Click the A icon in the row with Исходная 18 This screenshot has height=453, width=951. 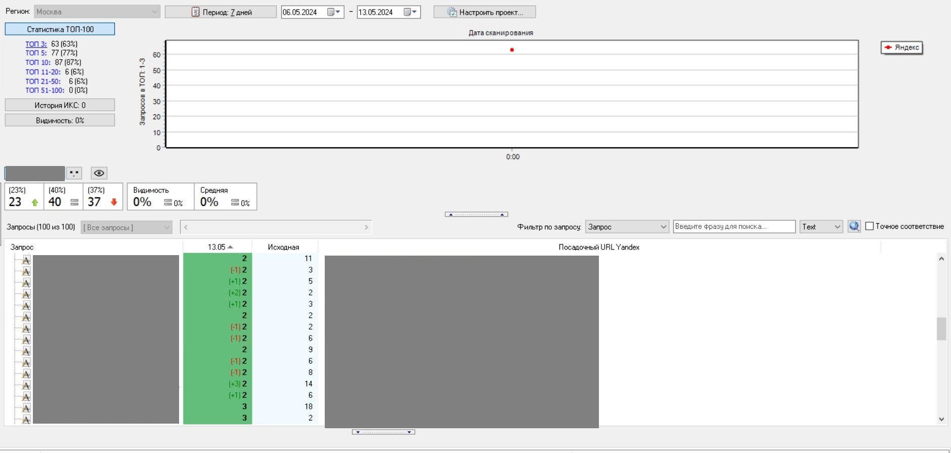(x=26, y=408)
